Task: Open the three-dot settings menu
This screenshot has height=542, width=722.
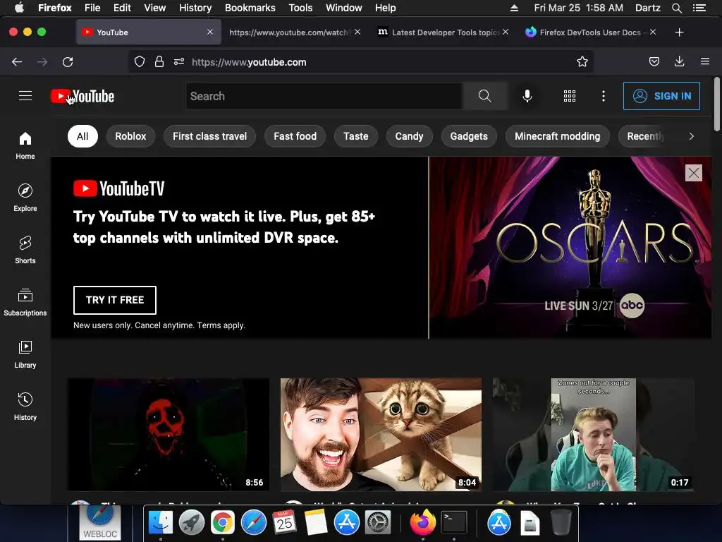Action: (604, 96)
